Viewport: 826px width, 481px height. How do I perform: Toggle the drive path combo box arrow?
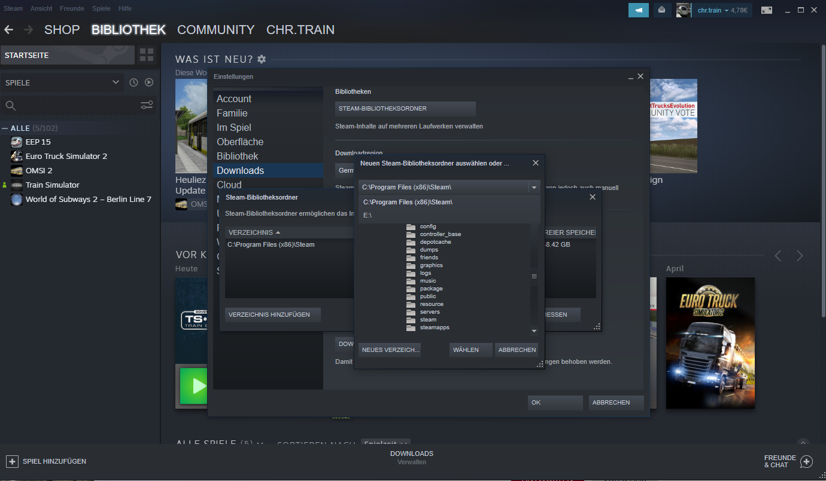533,187
